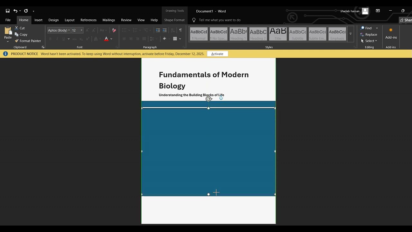
Task: Switch to the Design tab
Action: tap(53, 20)
